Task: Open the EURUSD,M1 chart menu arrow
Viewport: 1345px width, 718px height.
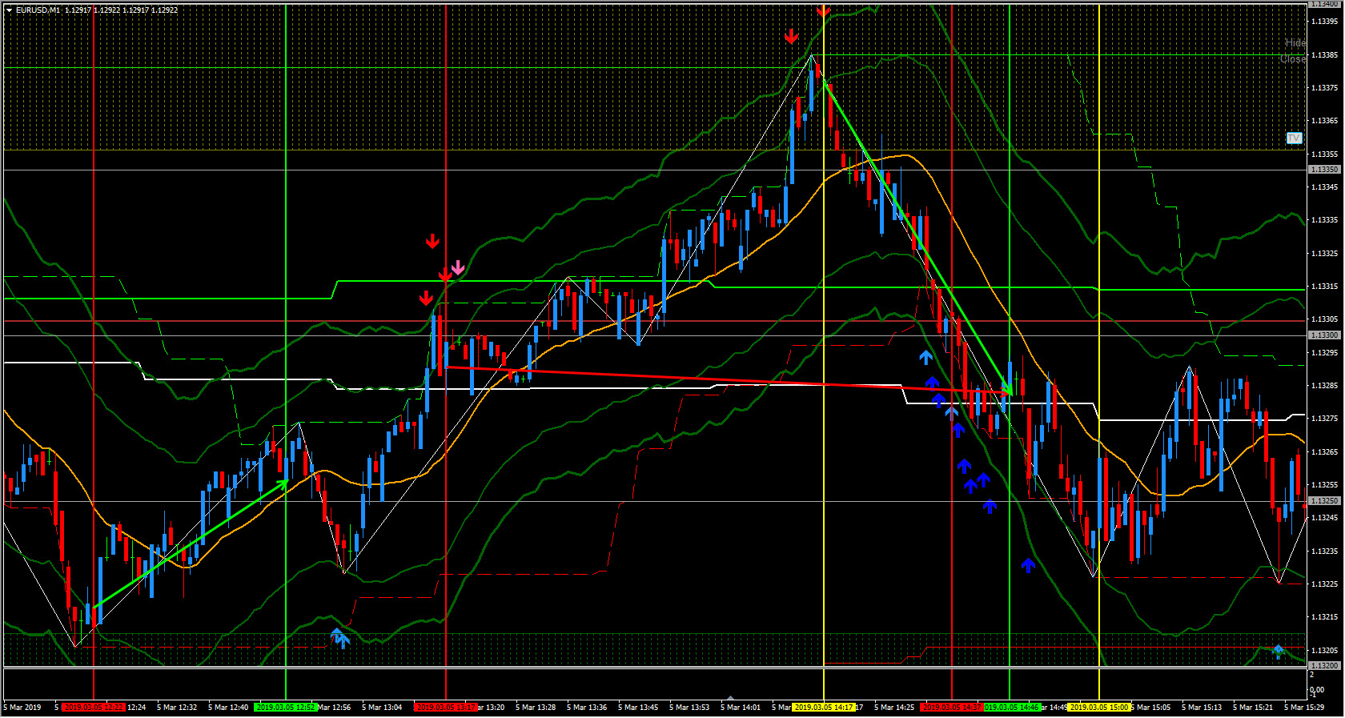Action: pyautogui.click(x=9, y=10)
